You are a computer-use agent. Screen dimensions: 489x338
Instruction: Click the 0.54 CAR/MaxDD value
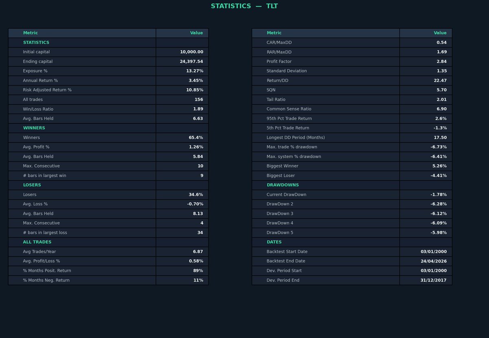(442, 42)
